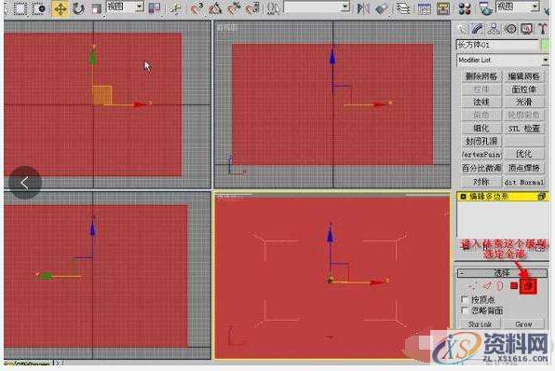This screenshot has width=555, height=371.
Task: Click the Select and Manipulate icon
Action: tap(175, 8)
